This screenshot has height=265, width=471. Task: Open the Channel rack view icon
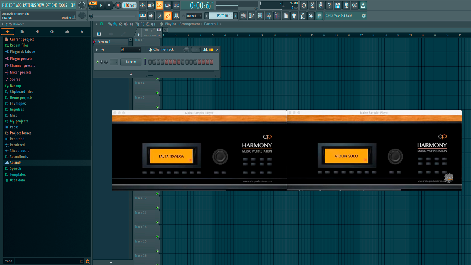click(260, 16)
